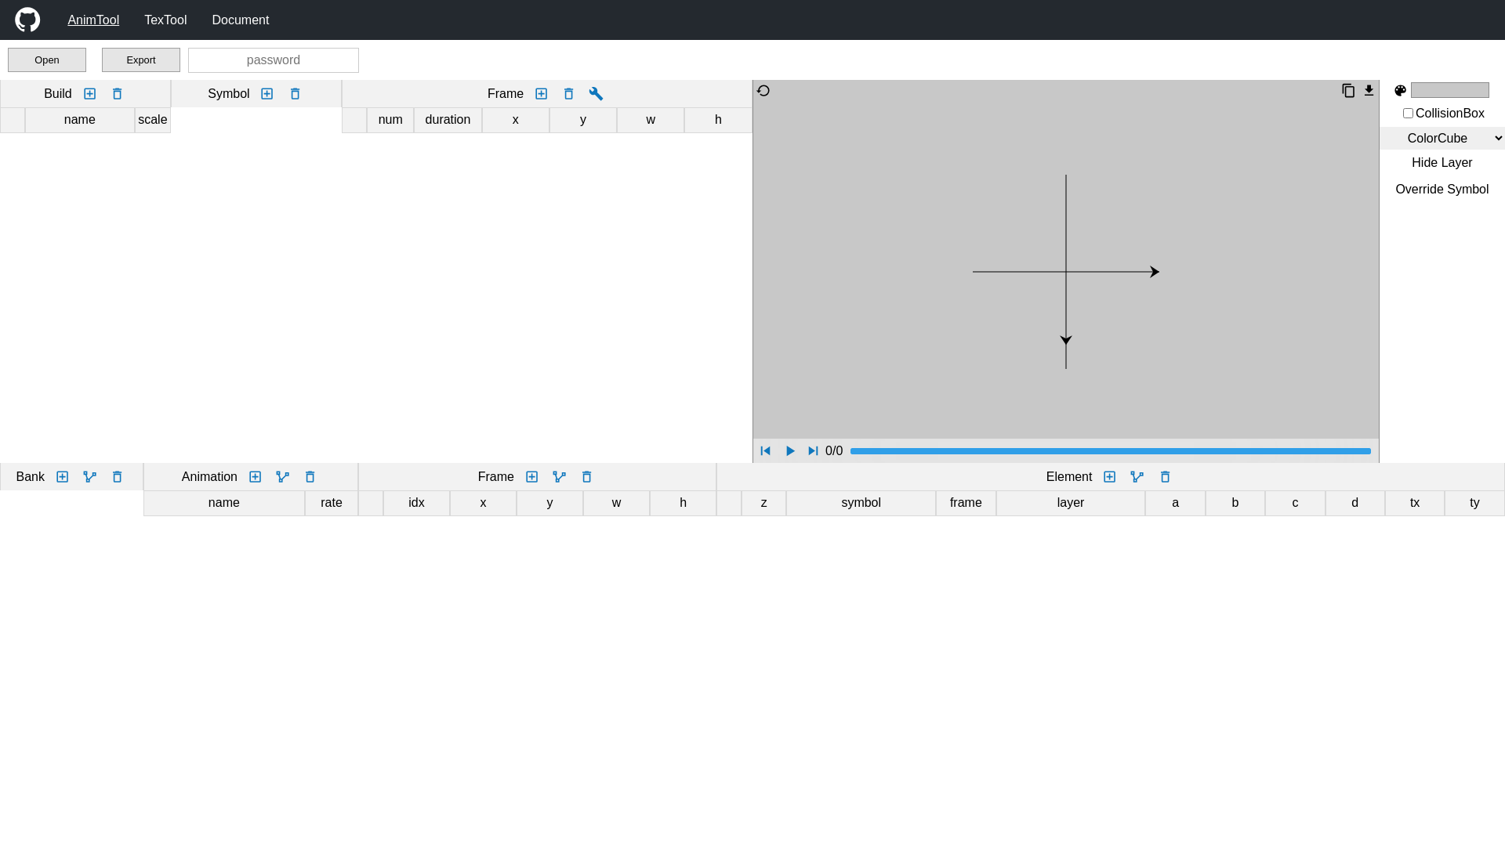Skip to the next frame
1505x846 pixels.
[813, 451]
